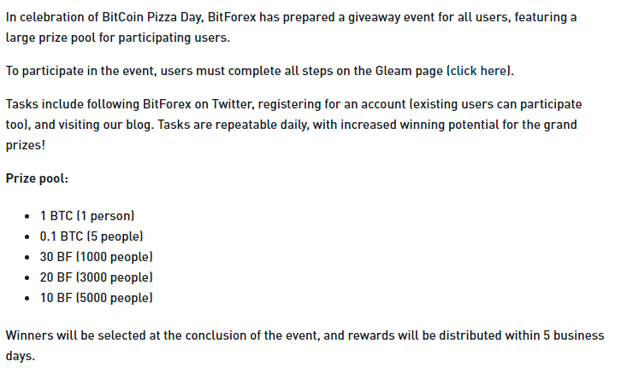Image resolution: width=621 pixels, height=373 pixels.
Task: Click the word 'BitForex' in the first paragraph
Action: pyautogui.click(x=232, y=17)
